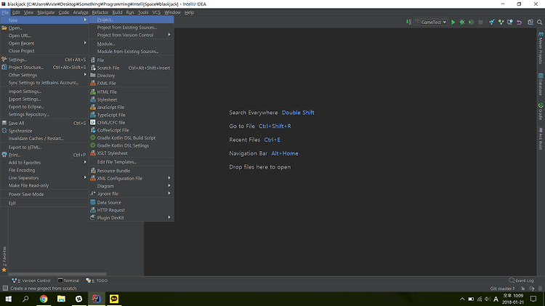This screenshot has width=545, height=306.
Task: Commit changes VCS icon
Action: pyautogui.click(x=501, y=23)
